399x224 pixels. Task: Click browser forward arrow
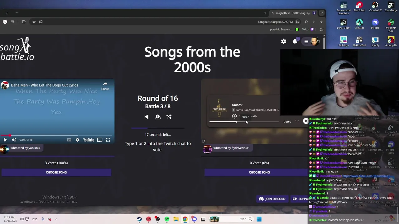pos(321,22)
